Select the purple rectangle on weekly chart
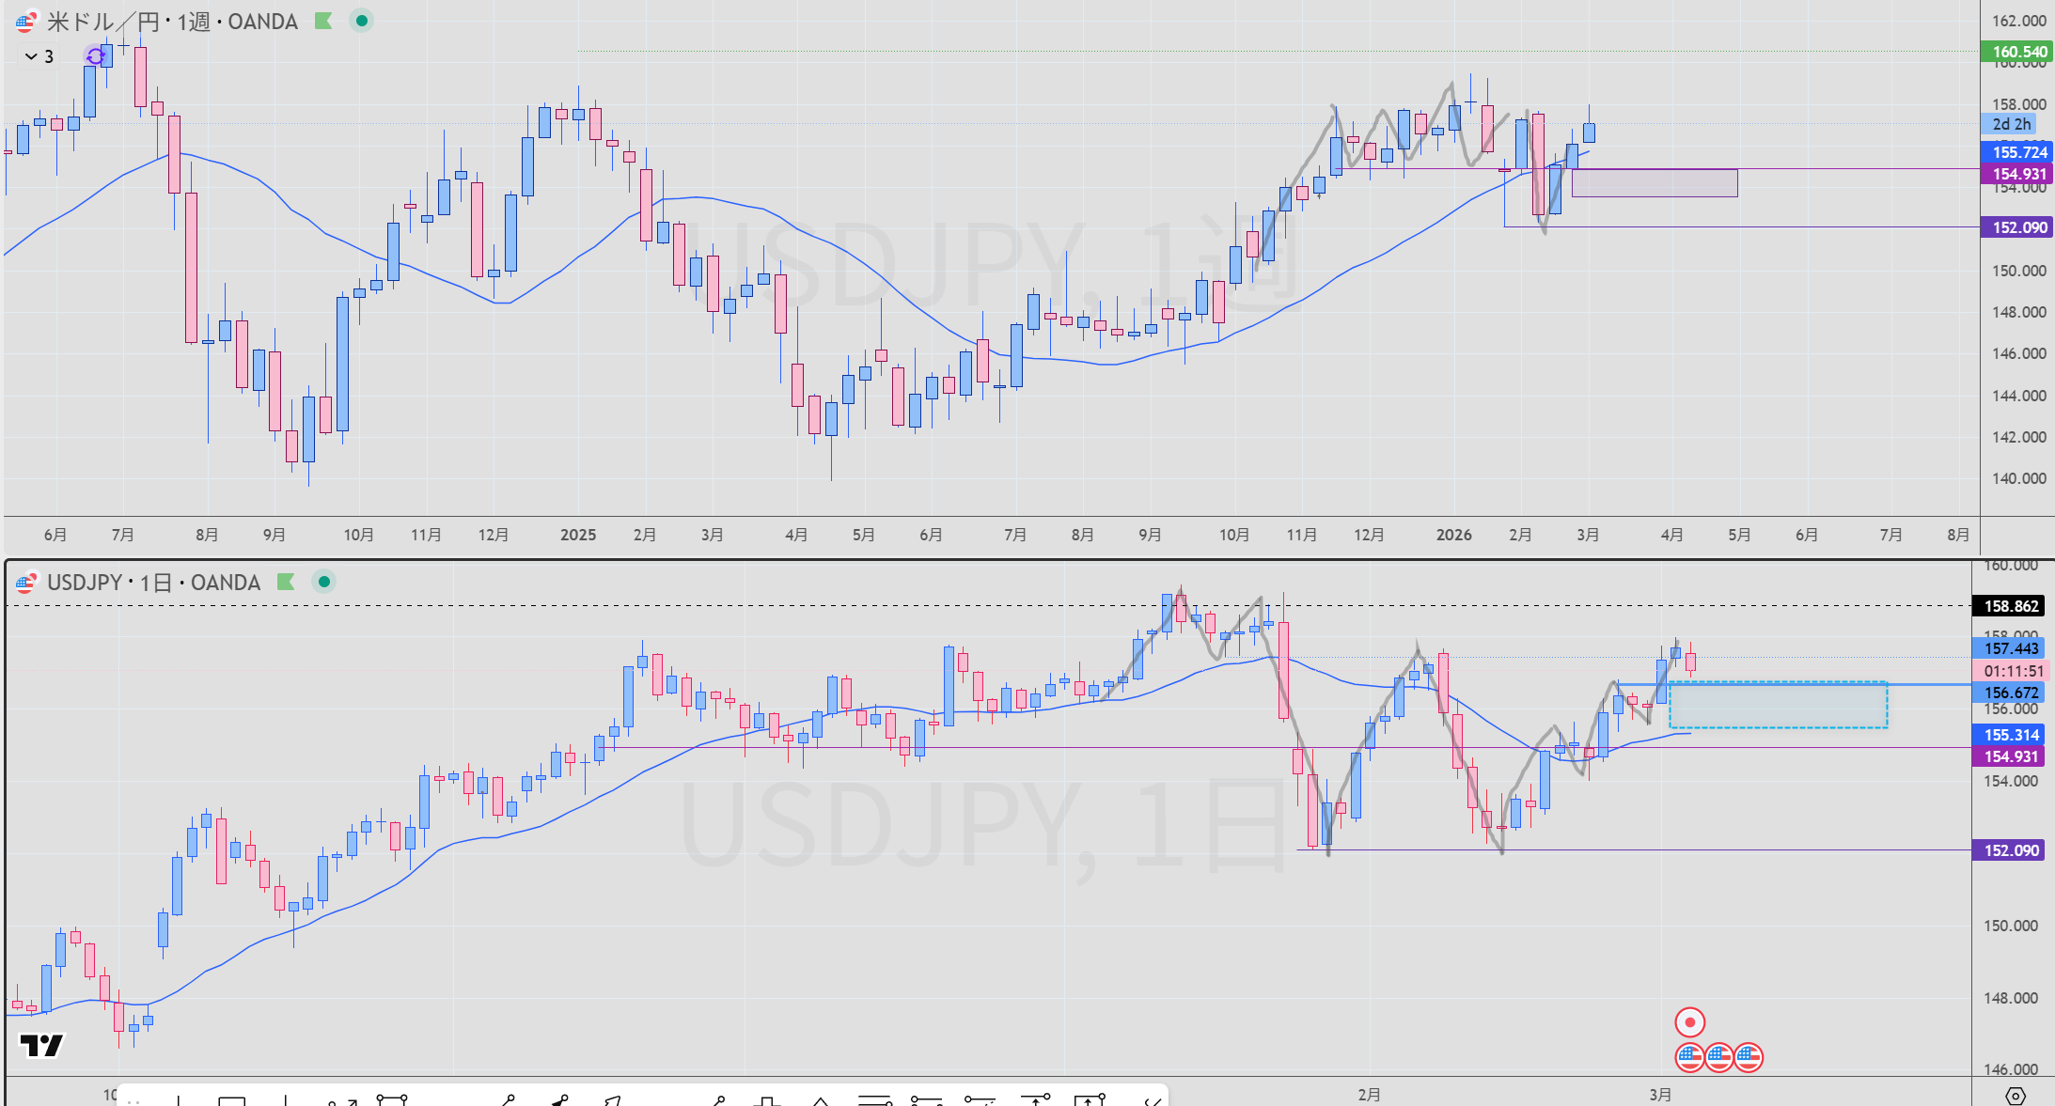Viewport: 2055px width, 1106px height. coord(1654,183)
